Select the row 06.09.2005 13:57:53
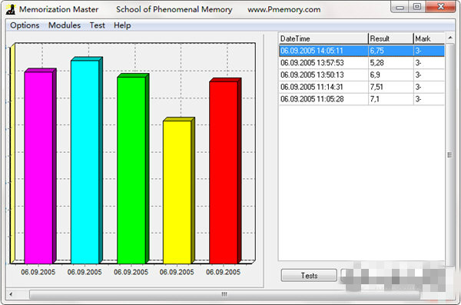 pos(361,63)
